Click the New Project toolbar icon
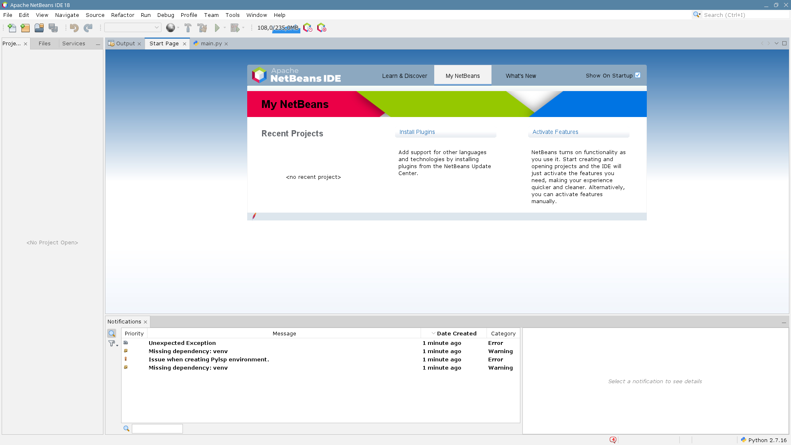 point(25,28)
